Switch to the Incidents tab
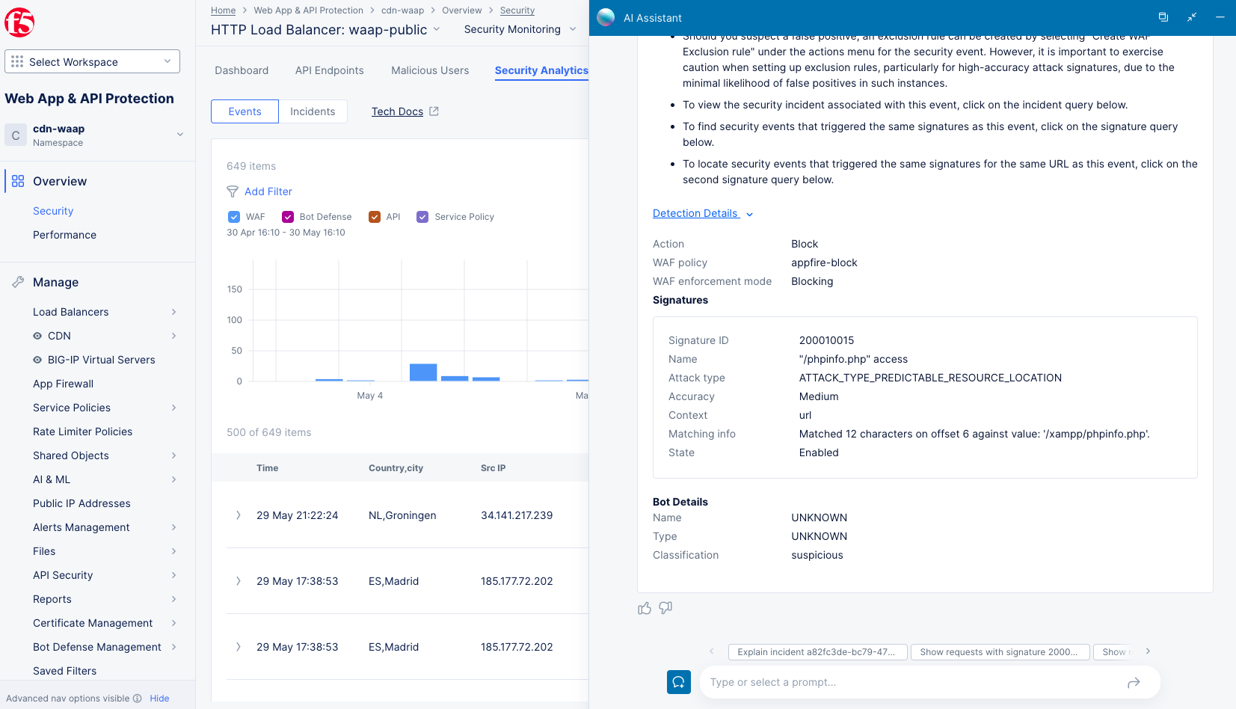Screen dimensions: 1236x709 [x=313, y=111]
